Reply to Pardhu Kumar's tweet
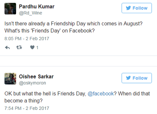This screenshot has height=114, width=157. [x=7, y=48]
